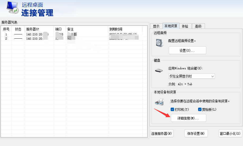Viewport: 243px width, 146px height.
Task: Switch to the 显示 tab
Action: click(156, 26)
